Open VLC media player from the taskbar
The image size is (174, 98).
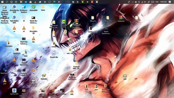[x=35, y=2]
